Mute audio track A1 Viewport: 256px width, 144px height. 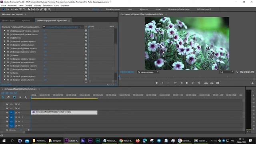19,117
